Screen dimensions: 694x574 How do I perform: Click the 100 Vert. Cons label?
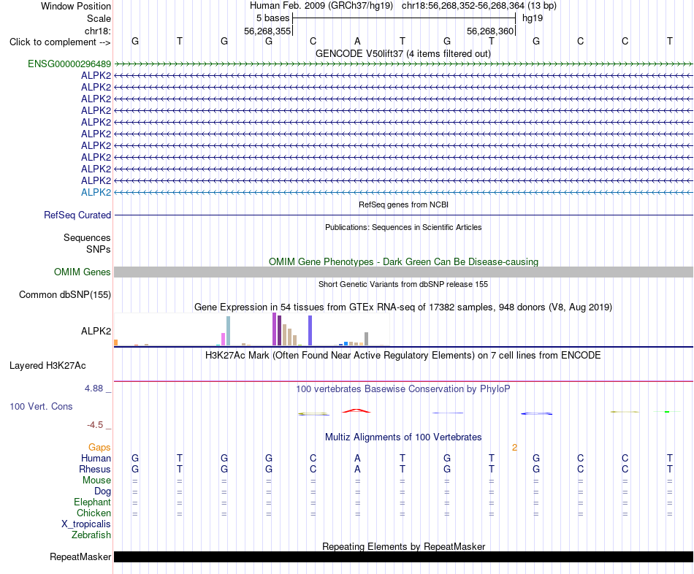[41, 406]
